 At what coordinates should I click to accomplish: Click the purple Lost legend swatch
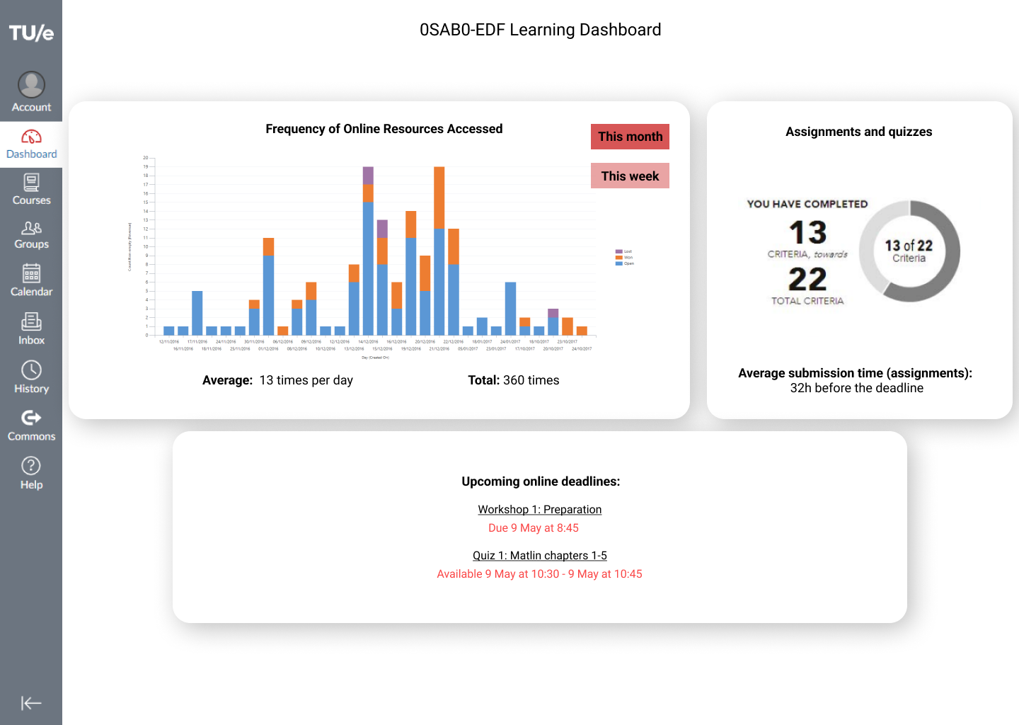point(619,251)
